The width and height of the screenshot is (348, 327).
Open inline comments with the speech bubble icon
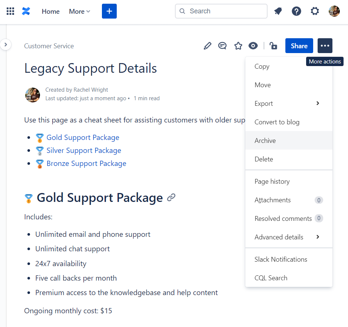pyautogui.click(x=222, y=46)
